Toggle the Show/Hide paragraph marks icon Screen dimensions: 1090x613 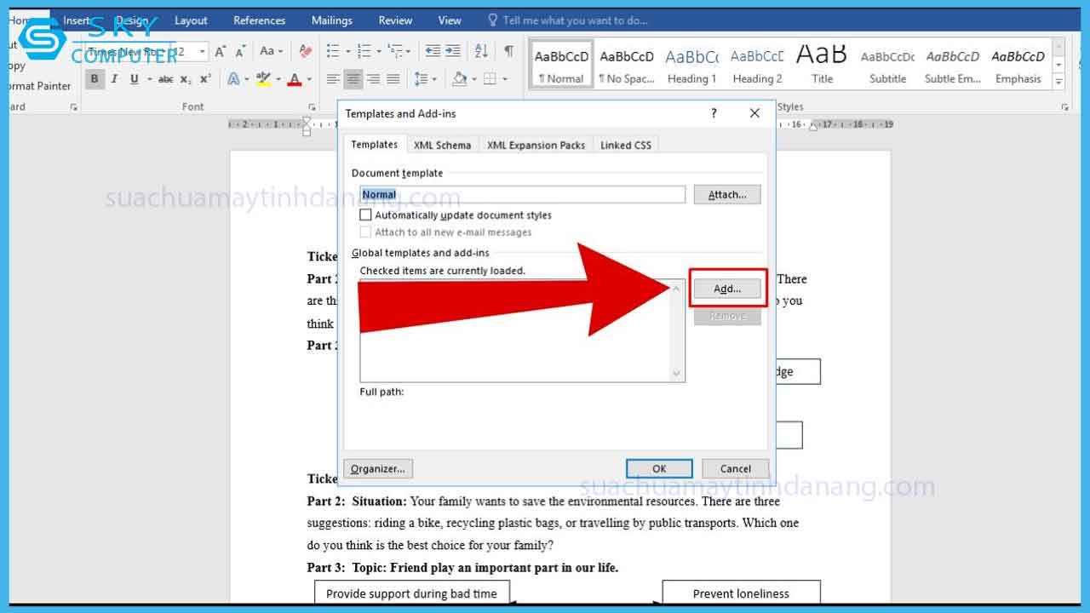pos(508,51)
